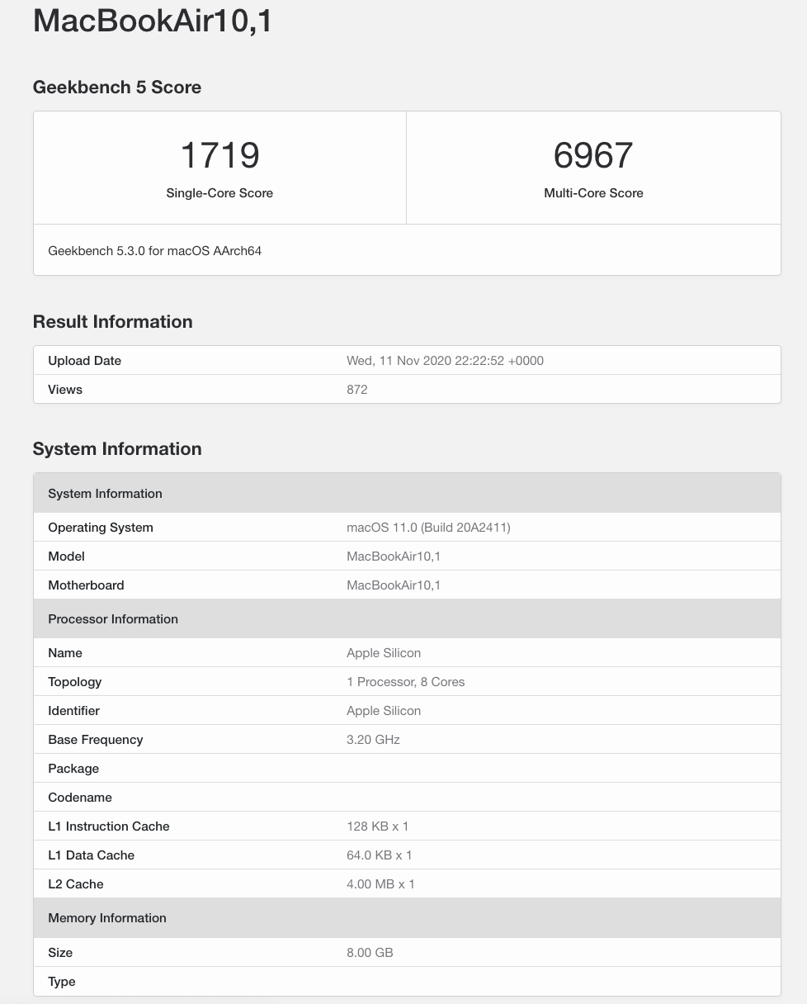This screenshot has height=1004, width=807.
Task: Select the Result Information heading
Action: tap(113, 322)
